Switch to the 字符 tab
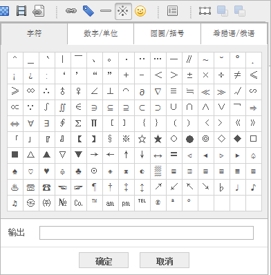This screenshot has width=271, height=275. click(x=34, y=34)
